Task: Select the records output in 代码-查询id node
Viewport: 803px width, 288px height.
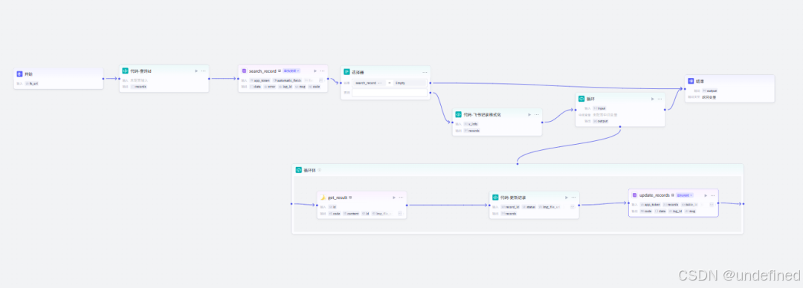Action: (139, 86)
